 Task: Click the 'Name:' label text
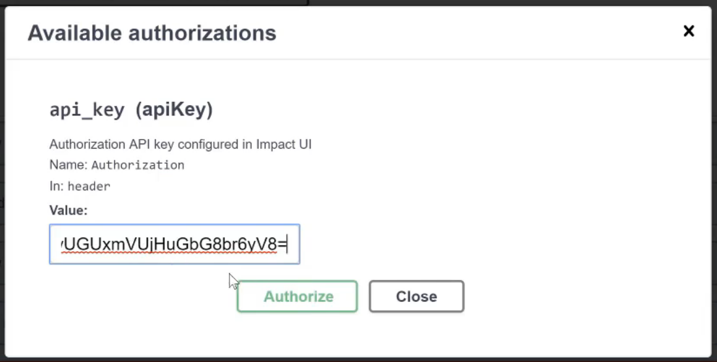[69, 165]
